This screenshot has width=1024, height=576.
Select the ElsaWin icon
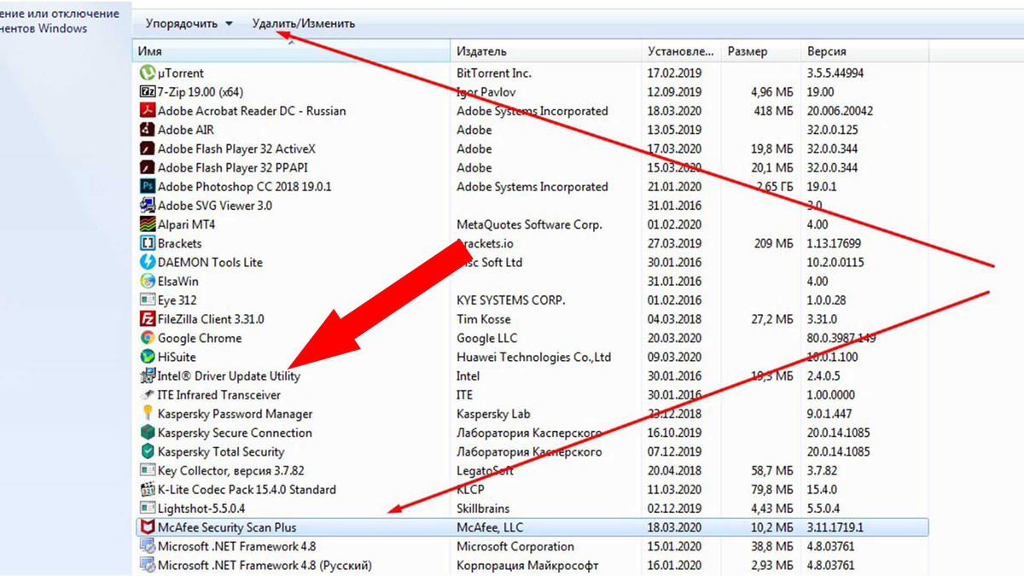(x=147, y=281)
